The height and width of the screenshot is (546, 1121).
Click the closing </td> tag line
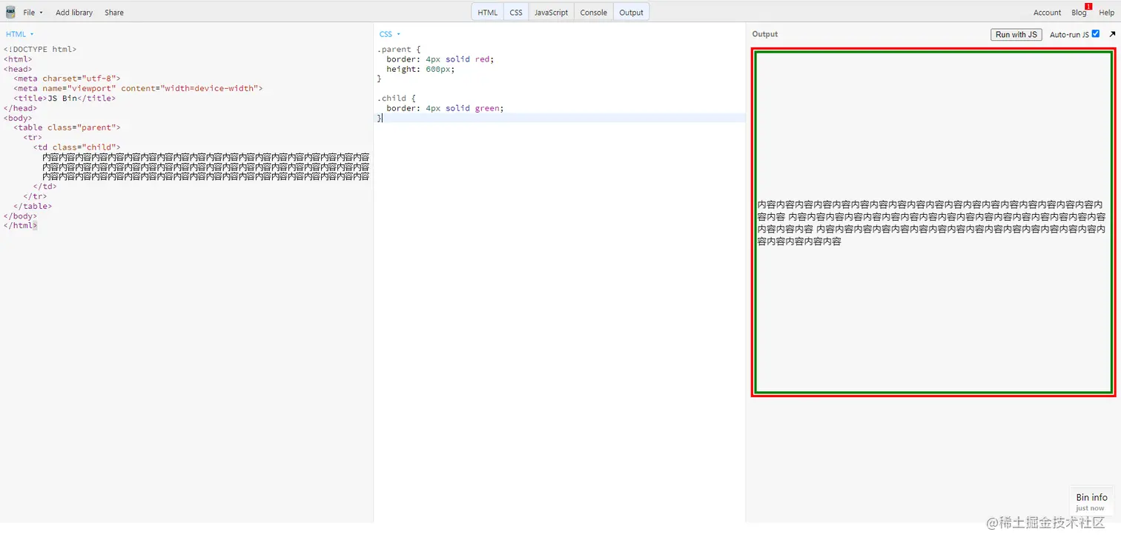(x=44, y=187)
